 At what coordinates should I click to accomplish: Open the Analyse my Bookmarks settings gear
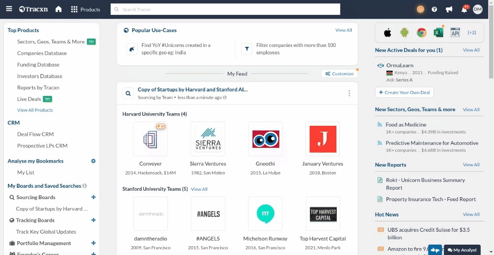click(x=93, y=161)
